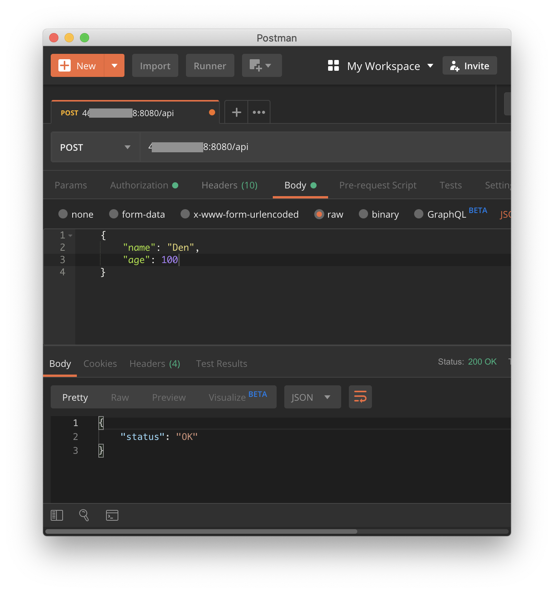The width and height of the screenshot is (554, 593).
Task: Click the "name" key in request body
Action: (139, 248)
